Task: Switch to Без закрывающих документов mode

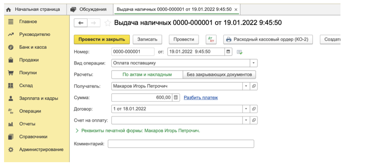Action: point(219,75)
